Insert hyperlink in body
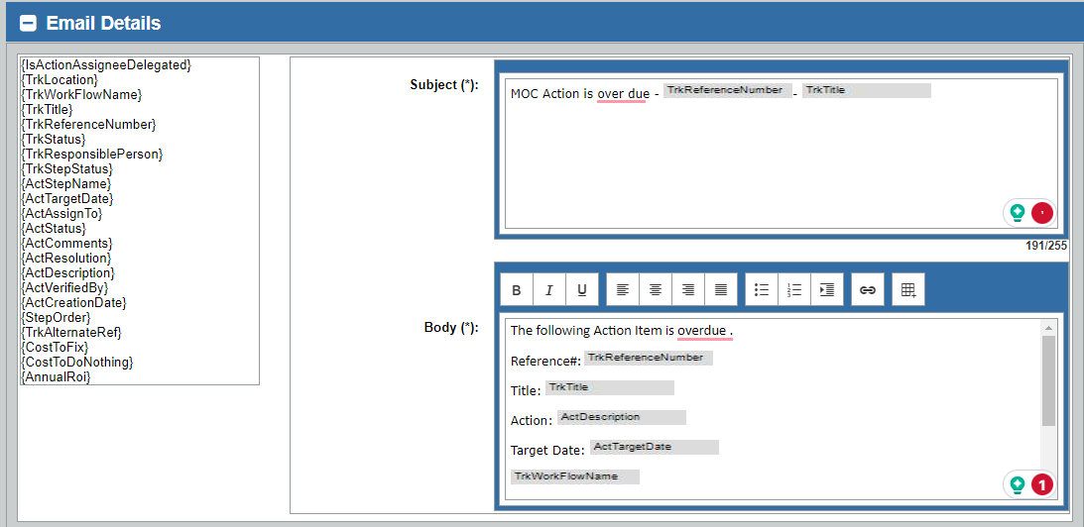Viewport: 1084px width, 527px height. point(868,290)
